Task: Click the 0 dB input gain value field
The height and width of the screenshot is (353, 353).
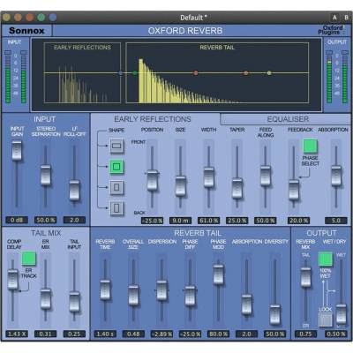Action: coord(17,220)
